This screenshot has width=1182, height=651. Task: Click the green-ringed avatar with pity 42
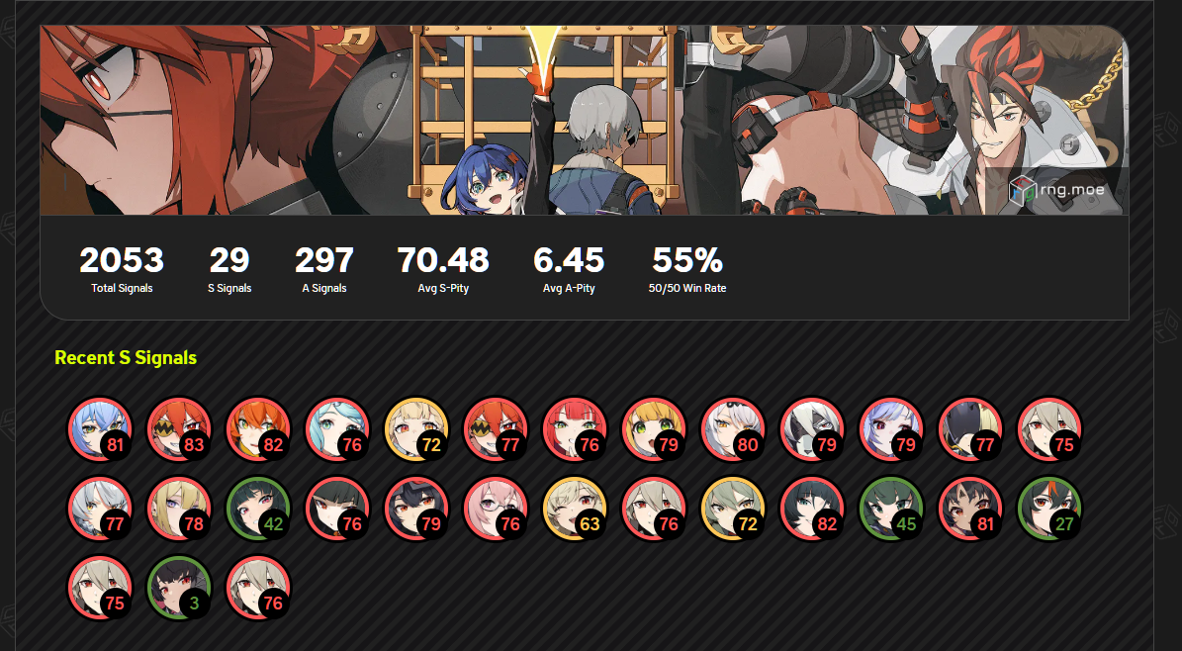pos(258,510)
